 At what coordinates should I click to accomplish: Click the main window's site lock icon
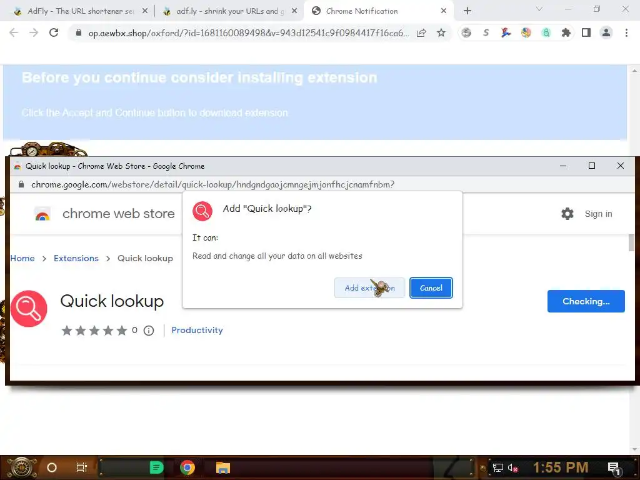(79, 33)
